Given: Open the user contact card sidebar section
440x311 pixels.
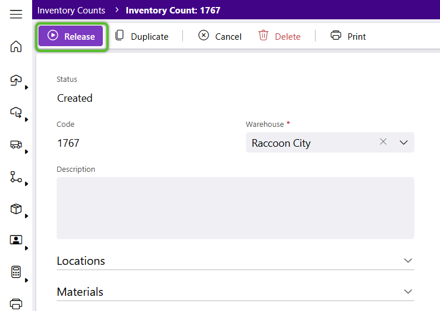Looking at the screenshot, I should tap(16, 240).
